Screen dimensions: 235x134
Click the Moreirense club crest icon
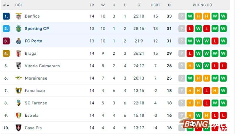coord(19,78)
